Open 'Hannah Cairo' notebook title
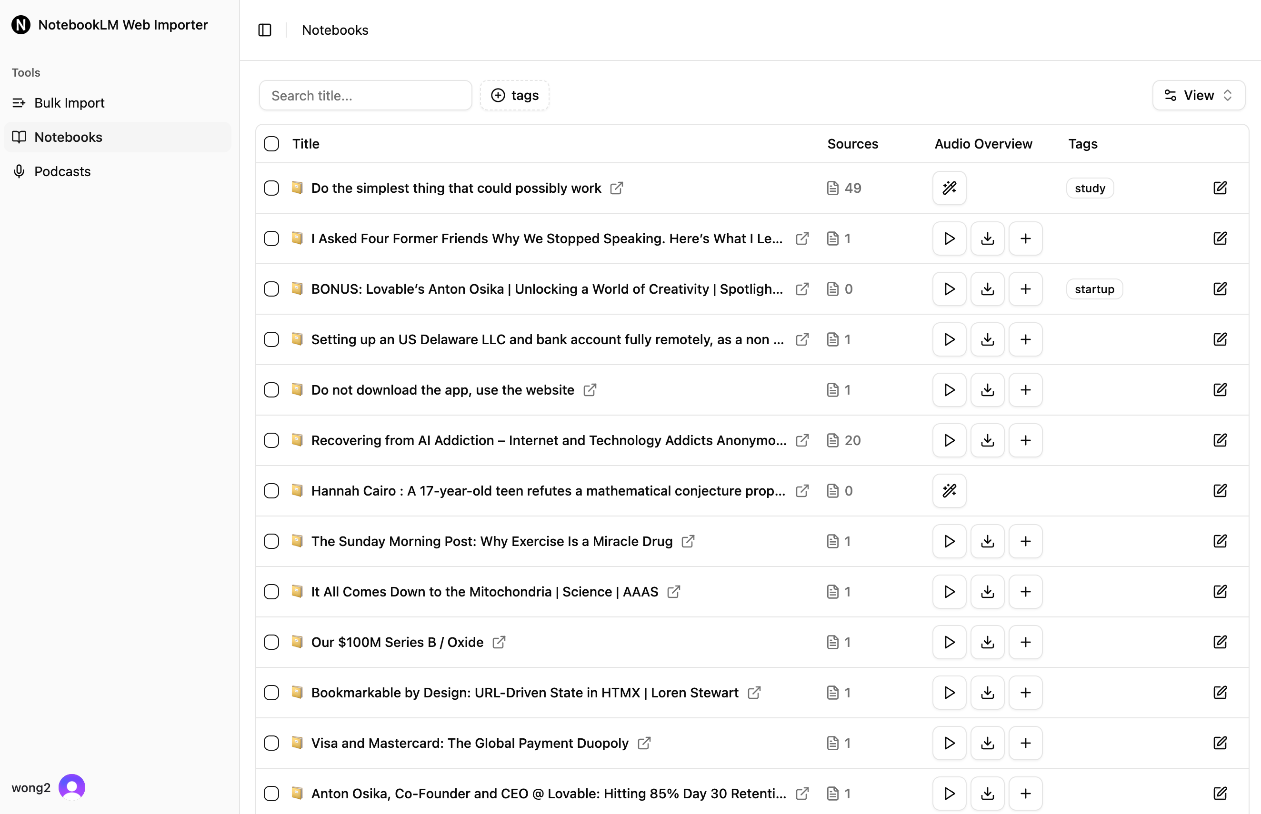This screenshot has width=1261, height=814. coord(548,490)
